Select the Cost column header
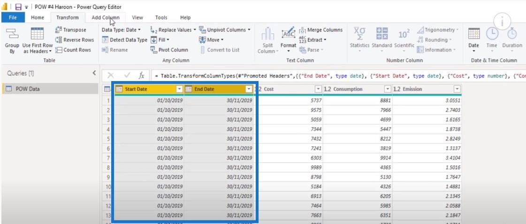Viewport: 526px width, 224px height. tap(289, 89)
